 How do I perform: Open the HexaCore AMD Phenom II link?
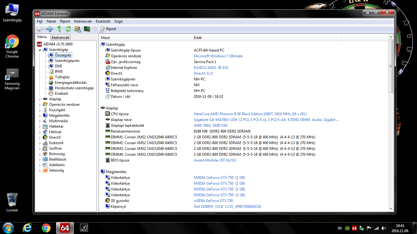[250, 114]
